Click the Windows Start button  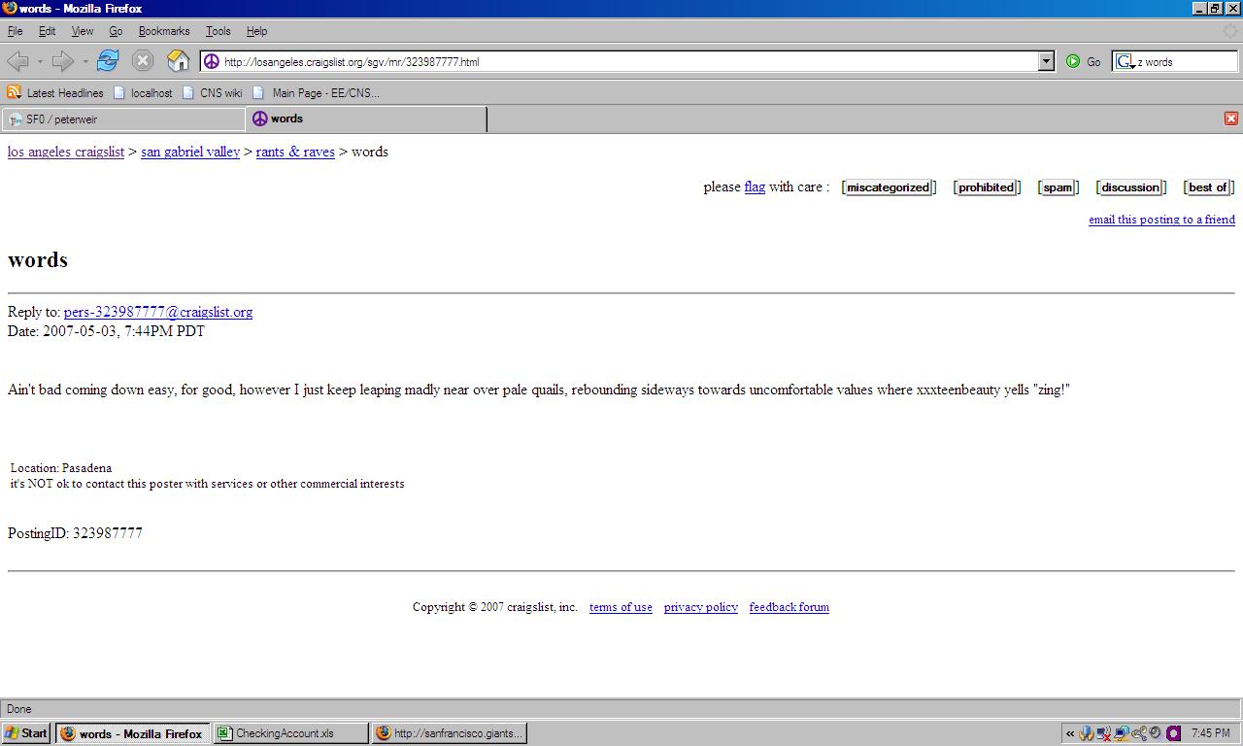point(26,733)
